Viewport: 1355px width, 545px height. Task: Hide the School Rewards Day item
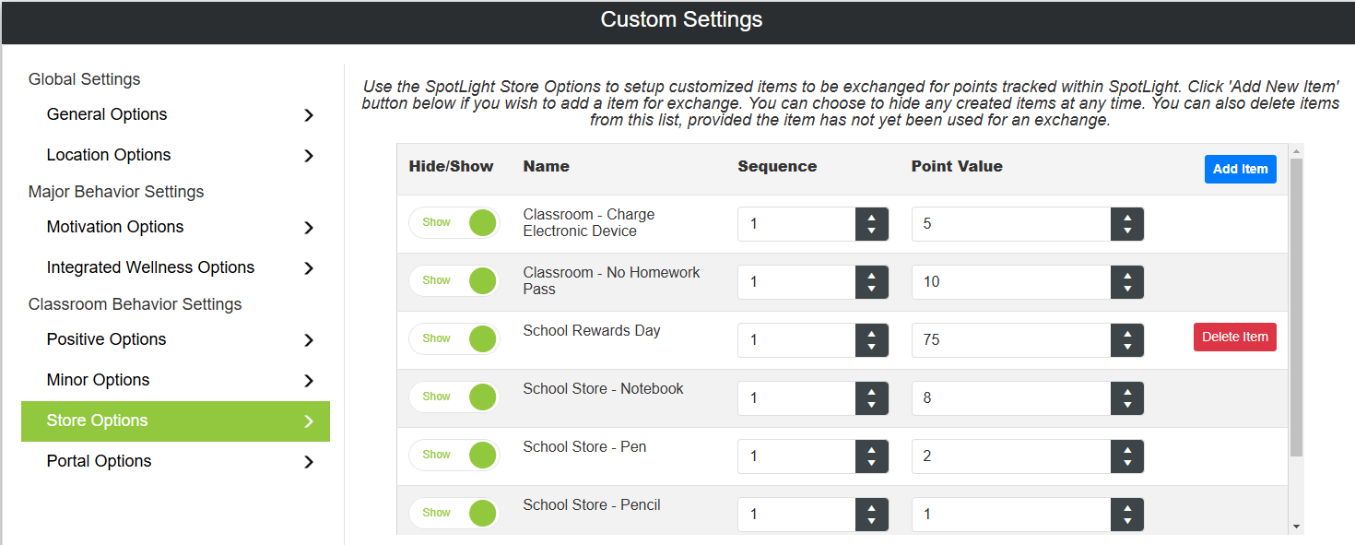point(454,338)
